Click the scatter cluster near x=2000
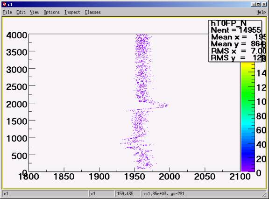The width and height of the screenshot is (269, 199). [163, 105]
